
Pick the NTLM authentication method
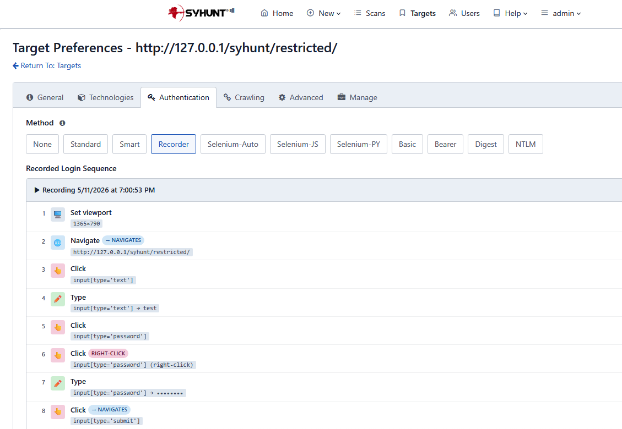(526, 144)
